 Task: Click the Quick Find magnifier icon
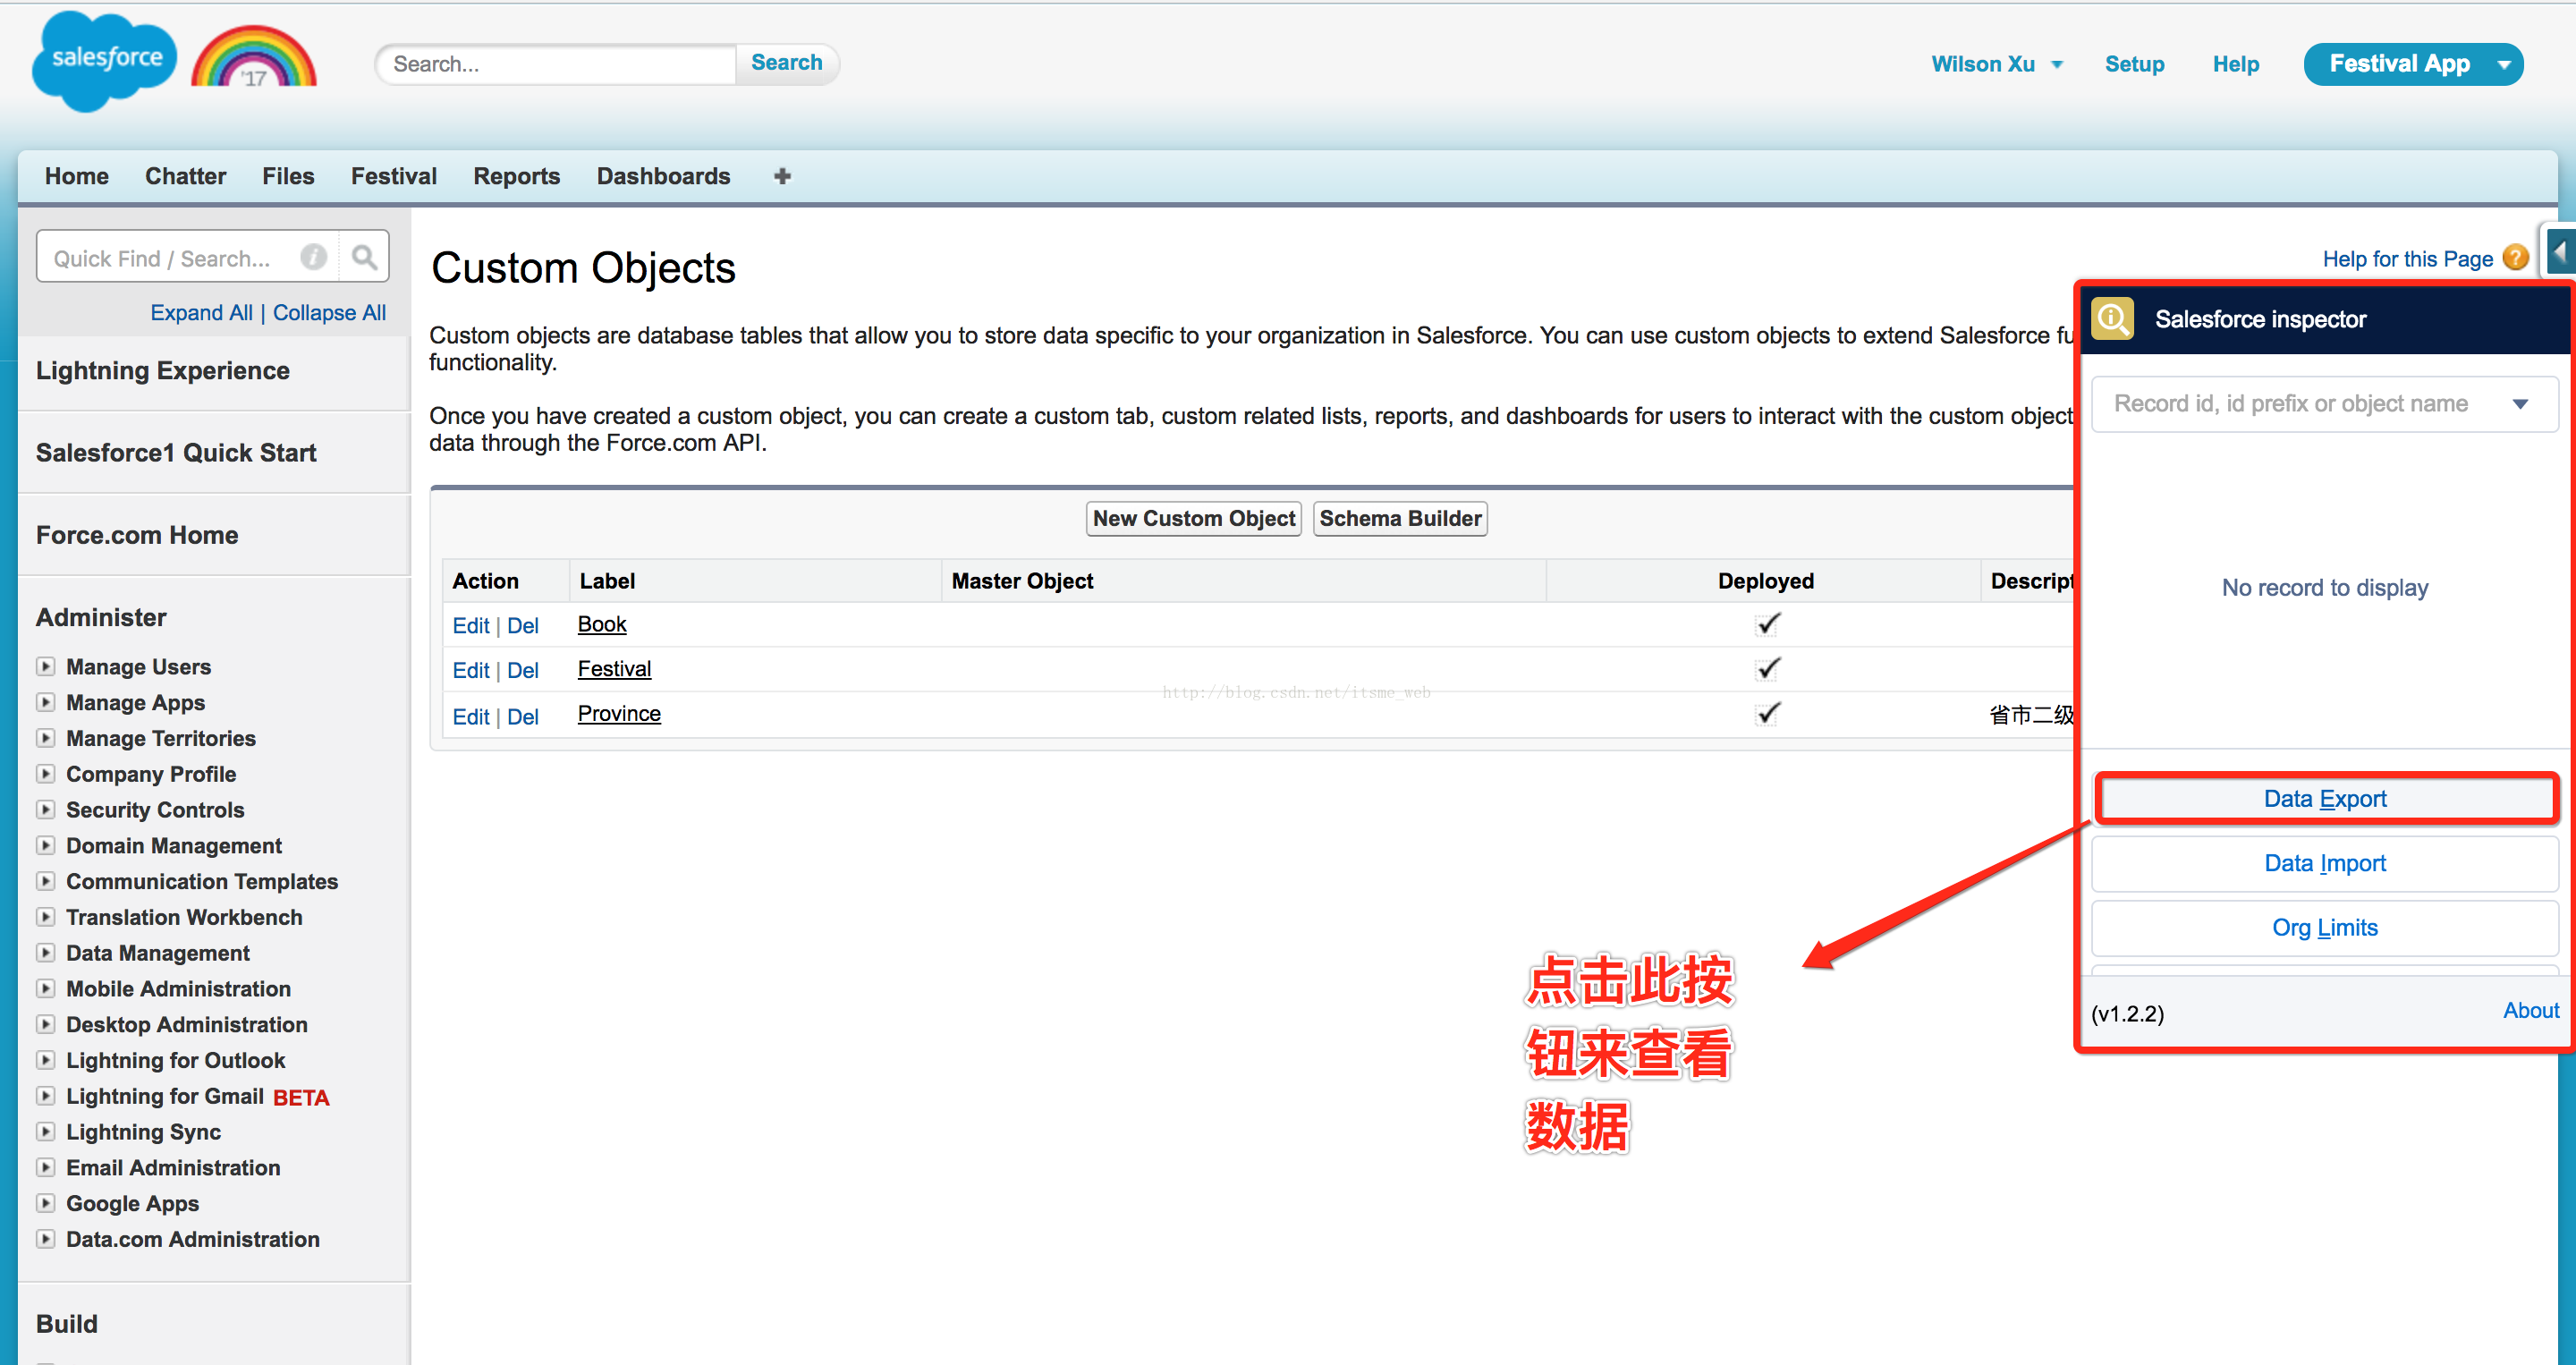pos(364,258)
